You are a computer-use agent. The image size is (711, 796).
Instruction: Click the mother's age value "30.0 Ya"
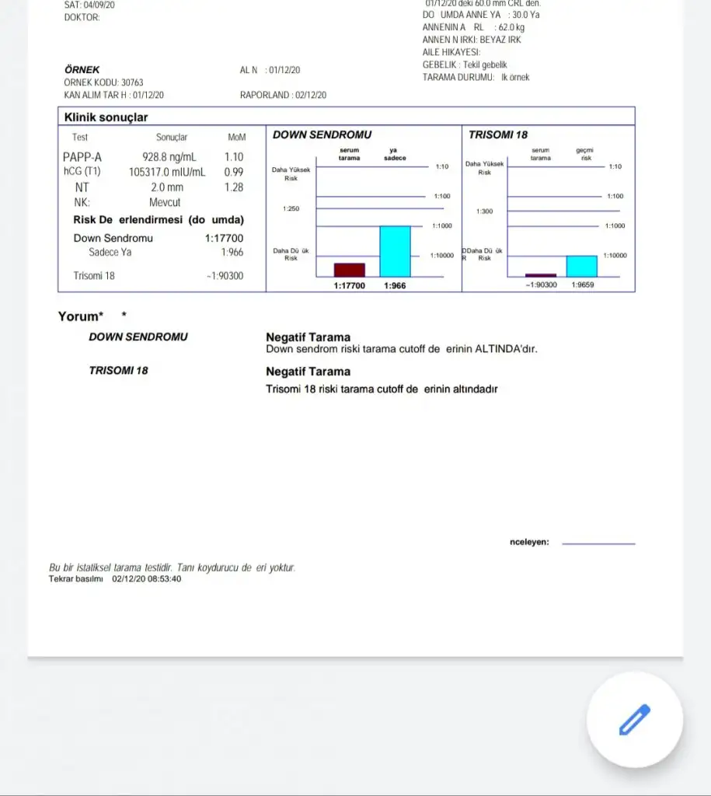pos(526,15)
